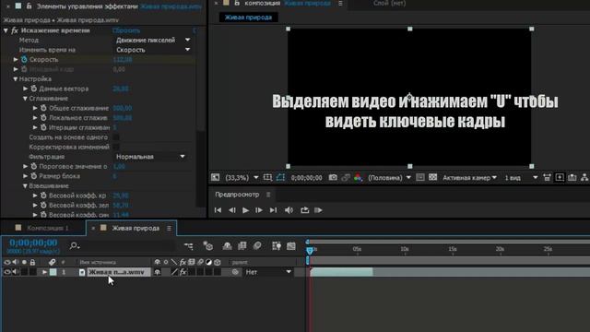Click the show snapshot icon
This screenshot has width=590, height=332.
tap(346, 177)
